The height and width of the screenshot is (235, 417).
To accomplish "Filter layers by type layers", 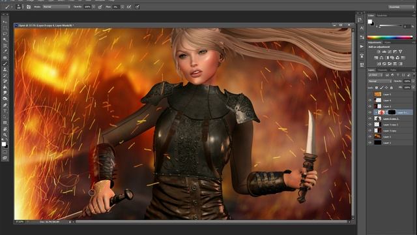I will [398, 75].
